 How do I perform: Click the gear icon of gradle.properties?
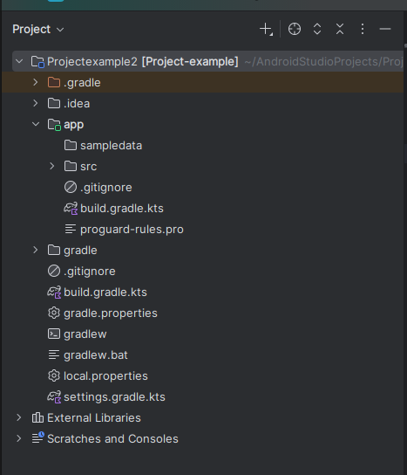pyautogui.click(x=54, y=313)
